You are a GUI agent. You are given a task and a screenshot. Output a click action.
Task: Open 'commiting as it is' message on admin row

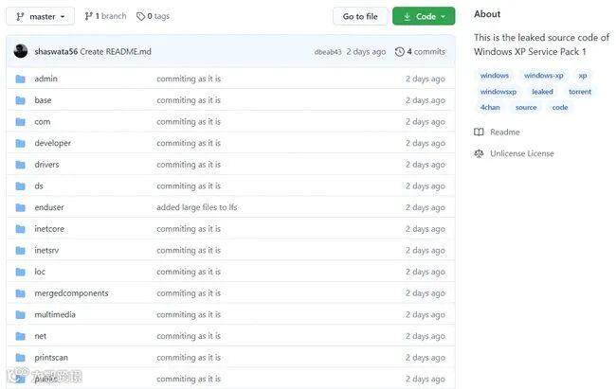189,79
